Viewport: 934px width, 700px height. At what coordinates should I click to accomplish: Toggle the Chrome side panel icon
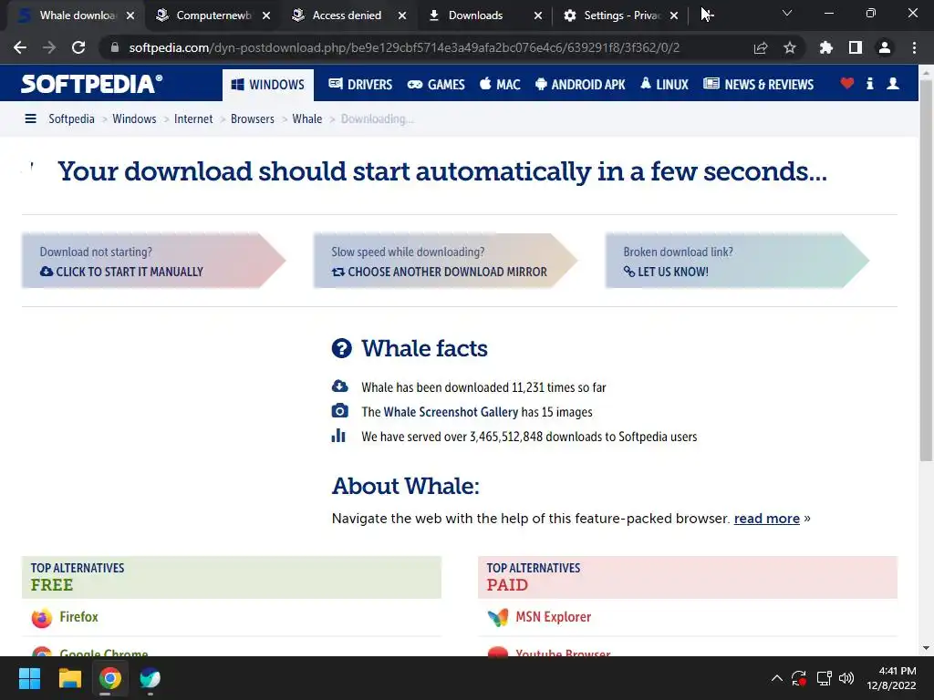click(856, 47)
